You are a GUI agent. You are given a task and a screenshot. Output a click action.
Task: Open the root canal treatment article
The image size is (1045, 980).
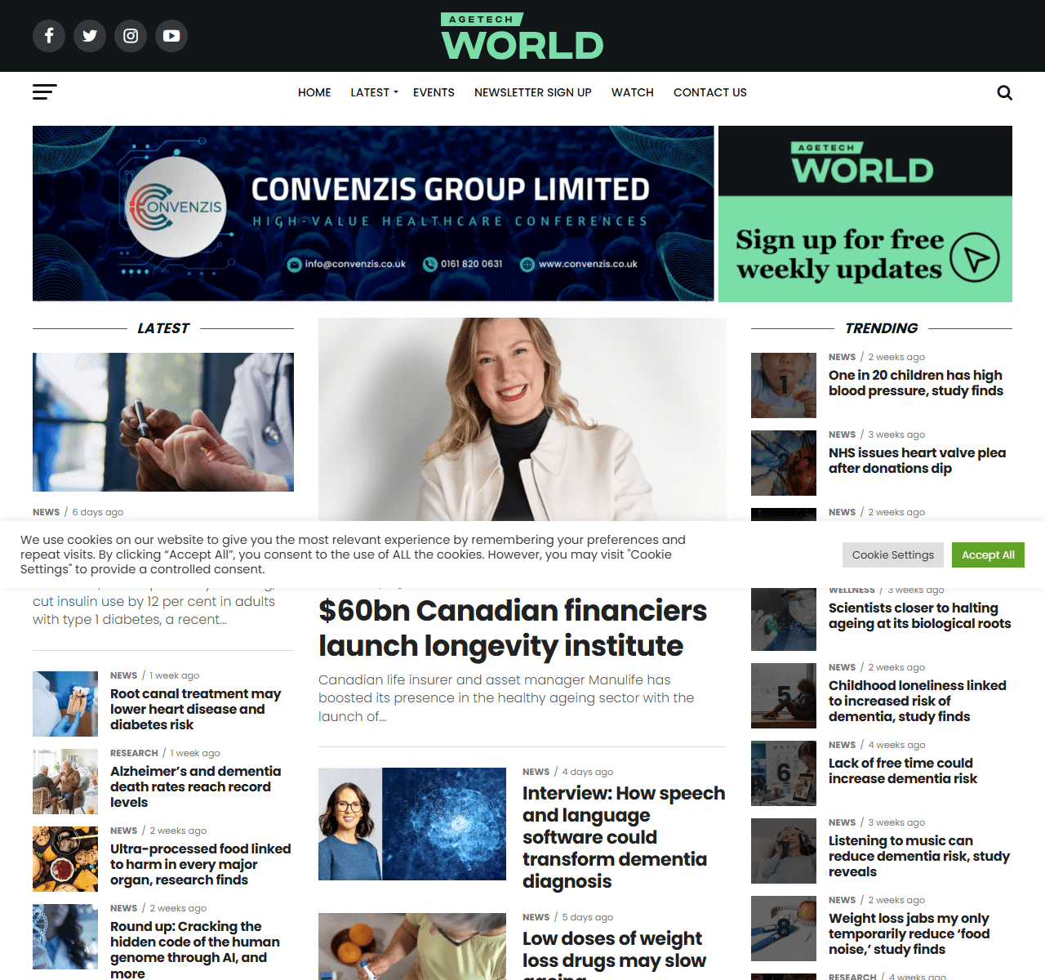(195, 709)
